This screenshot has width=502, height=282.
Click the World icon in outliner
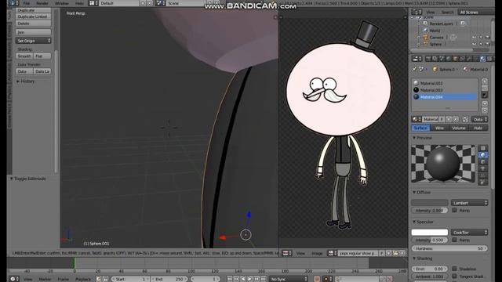[x=425, y=31]
